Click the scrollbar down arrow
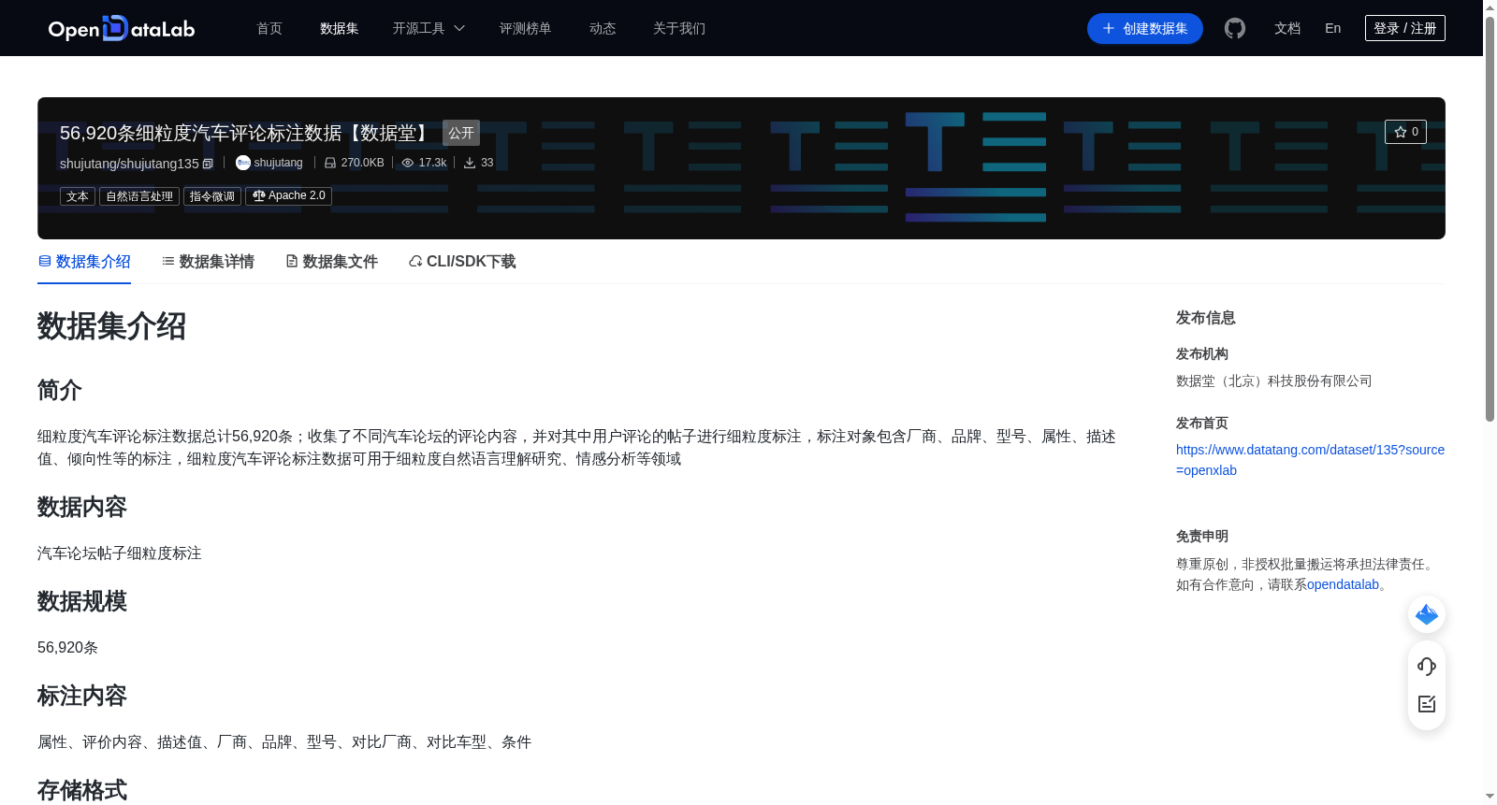 point(1490,797)
